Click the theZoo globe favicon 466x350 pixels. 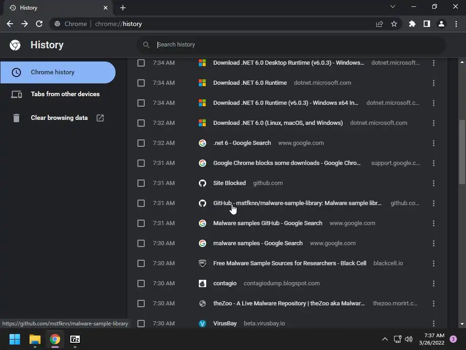[x=203, y=304]
